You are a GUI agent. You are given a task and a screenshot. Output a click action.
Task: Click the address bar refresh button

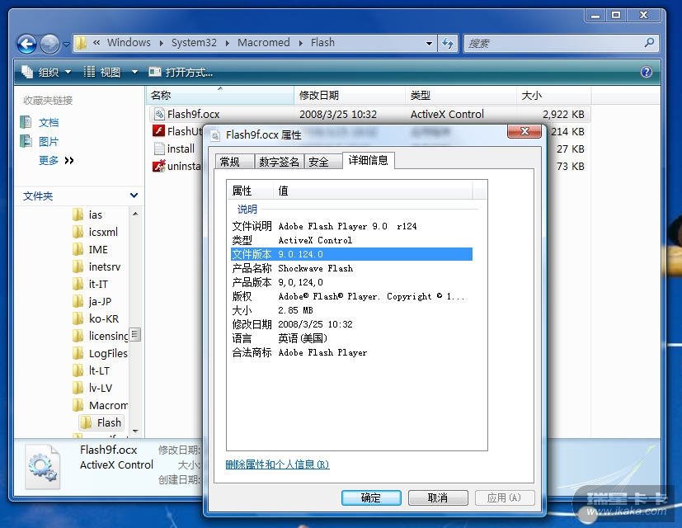(x=448, y=43)
